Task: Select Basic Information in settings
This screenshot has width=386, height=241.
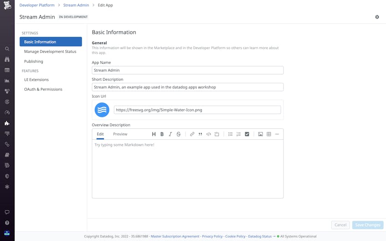Action: click(51, 41)
